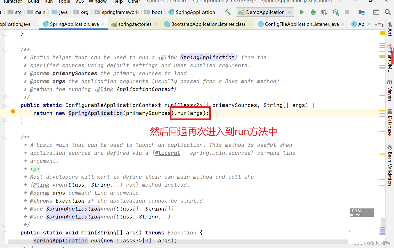
Task: Close the BootstrapApplicationListener.class tab
Action: 250,24
